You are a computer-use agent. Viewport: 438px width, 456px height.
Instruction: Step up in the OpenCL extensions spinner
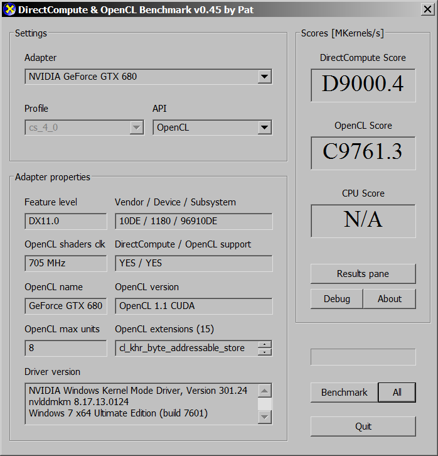pos(265,344)
